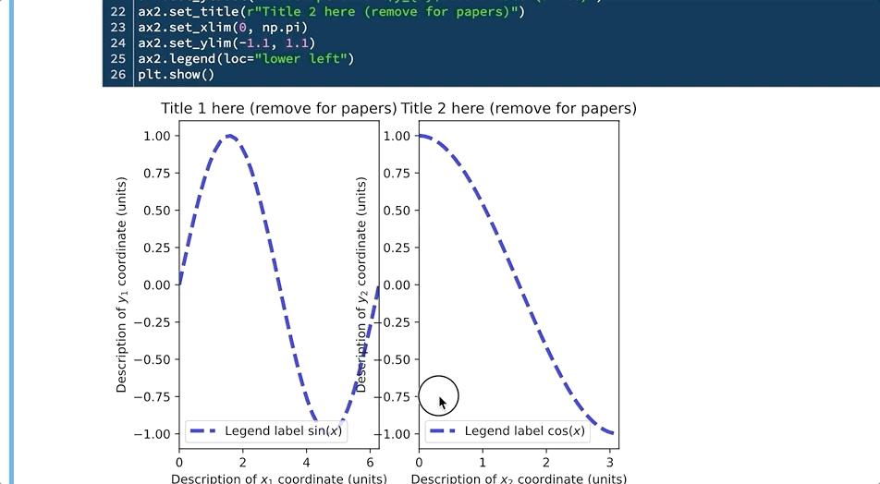Click the code line ax2.set_xlim(0, np.pi)
Viewport: 880px width, 484px height.
tap(222, 28)
